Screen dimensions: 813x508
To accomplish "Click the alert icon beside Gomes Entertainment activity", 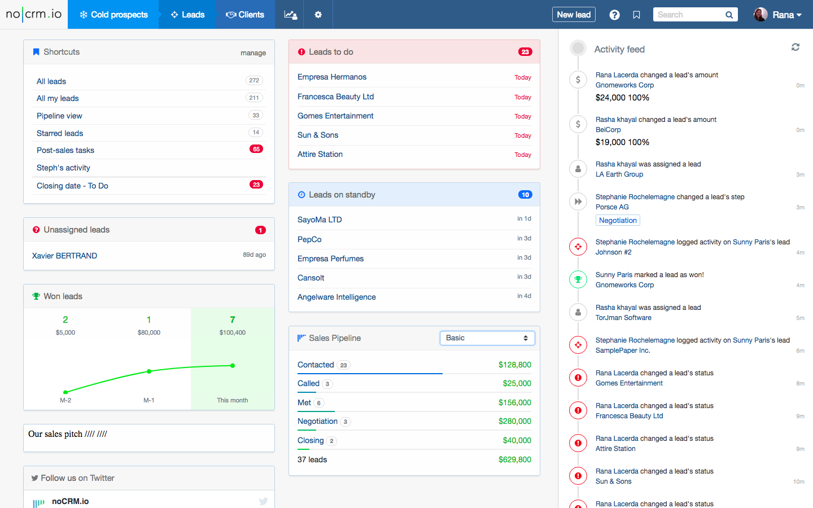I will (x=578, y=378).
